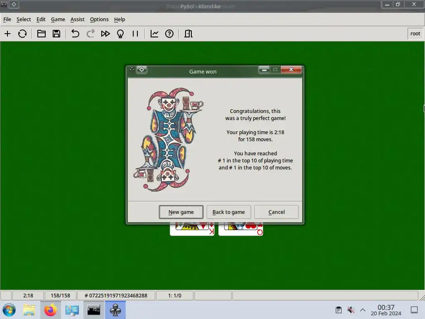This screenshot has width=425, height=319.
Task: Click the Redo arrow icon
Action: click(x=90, y=34)
